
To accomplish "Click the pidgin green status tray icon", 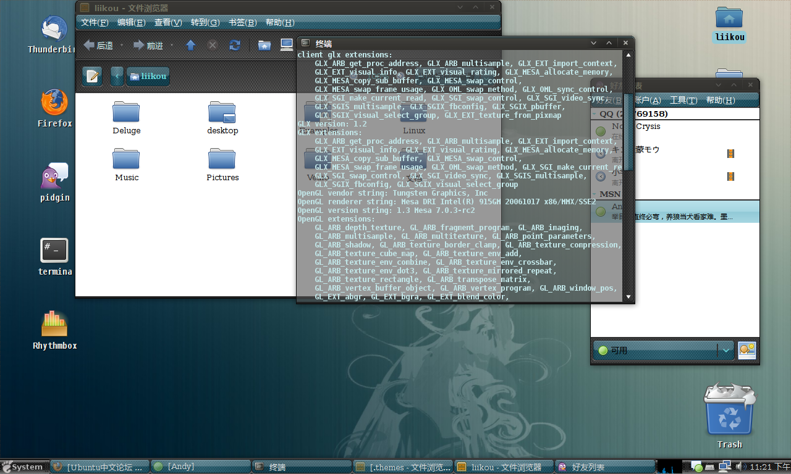I will 696,467.
